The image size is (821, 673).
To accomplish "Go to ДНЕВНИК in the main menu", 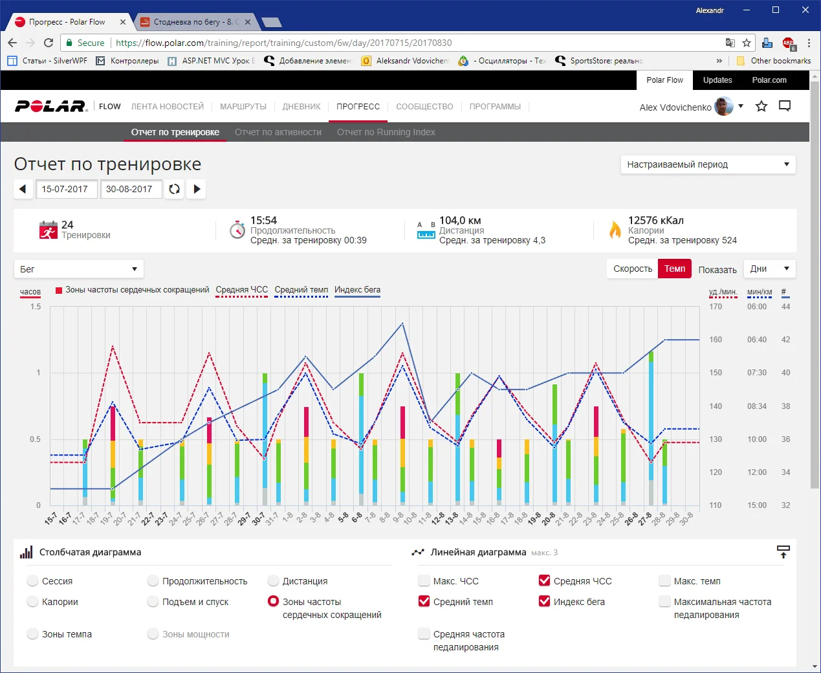I will coord(301,106).
